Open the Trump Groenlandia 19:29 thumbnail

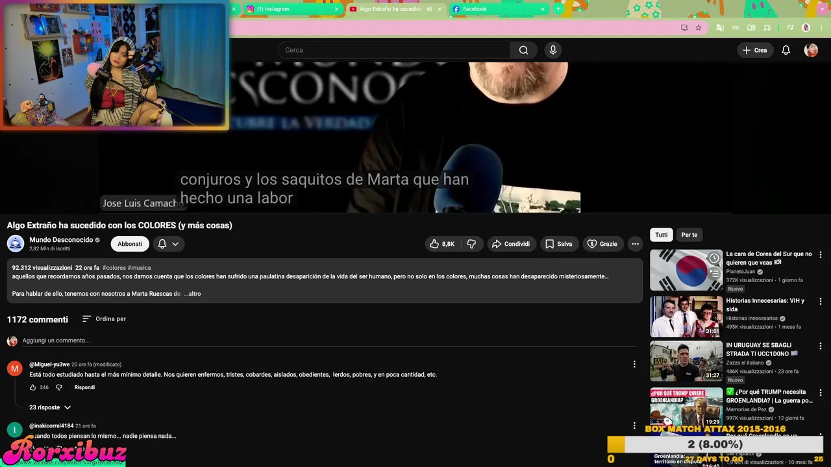[686, 407]
